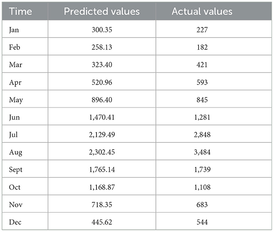Screen dimensions: 274x232
Task: Click the Actual values column header
Action: [202, 11]
